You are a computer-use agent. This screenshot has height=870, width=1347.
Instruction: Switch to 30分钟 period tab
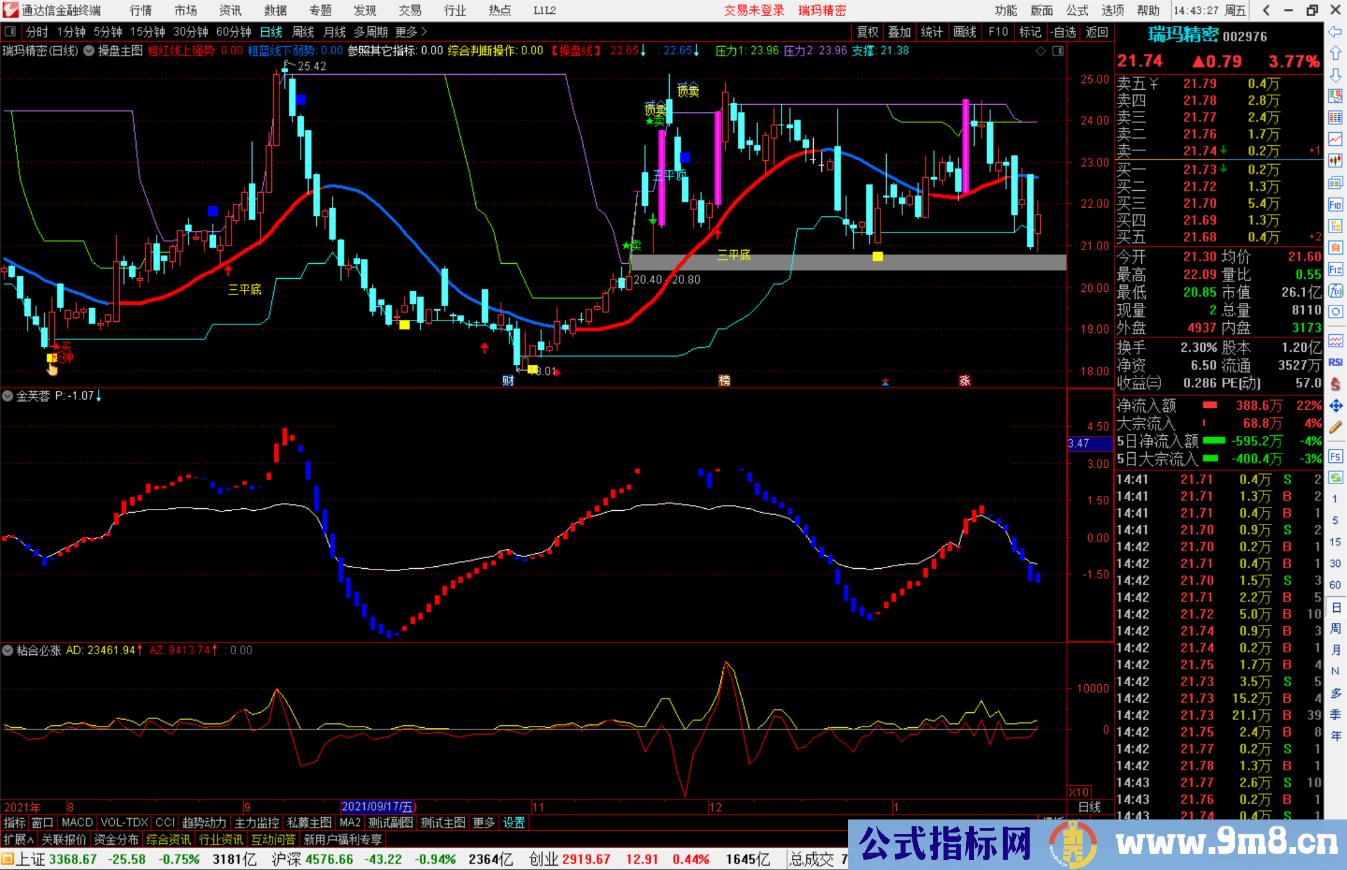pyautogui.click(x=191, y=32)
